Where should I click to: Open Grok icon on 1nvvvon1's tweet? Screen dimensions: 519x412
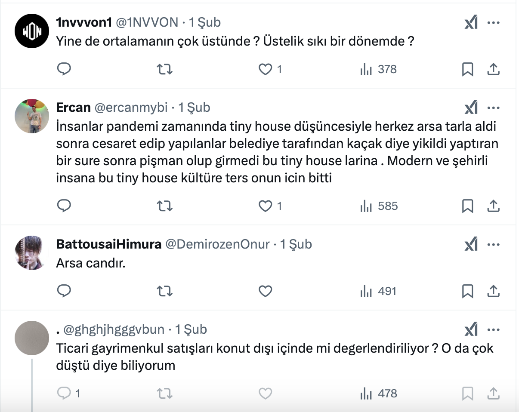pos(471,23)
